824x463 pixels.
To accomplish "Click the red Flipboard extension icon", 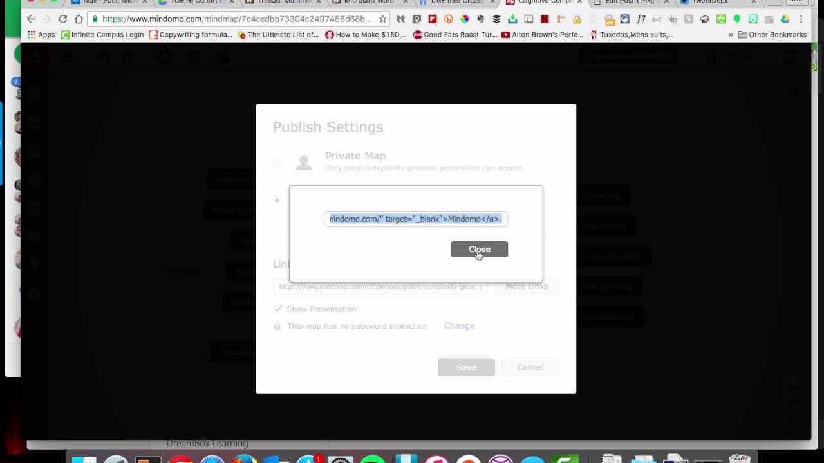I will [x=433, y=19].
